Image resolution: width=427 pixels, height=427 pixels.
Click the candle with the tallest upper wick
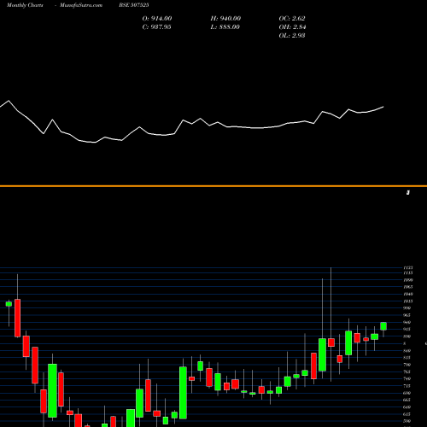click(331, 342)
